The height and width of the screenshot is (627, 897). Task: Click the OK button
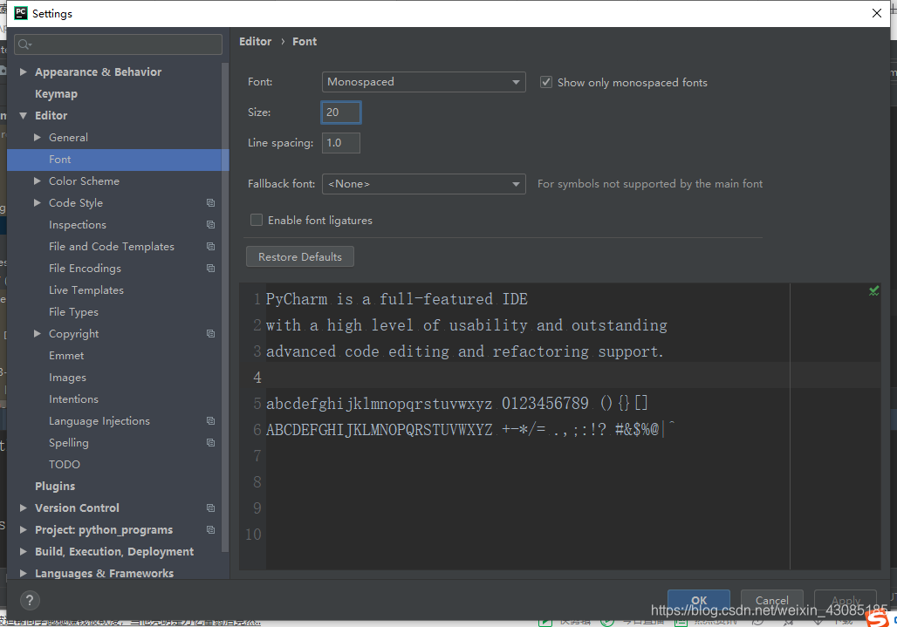699,600
